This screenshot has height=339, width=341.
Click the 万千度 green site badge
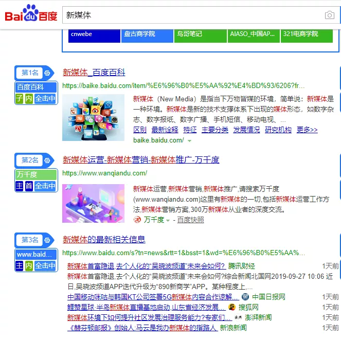pyautogui.click(x=36, y=174)
